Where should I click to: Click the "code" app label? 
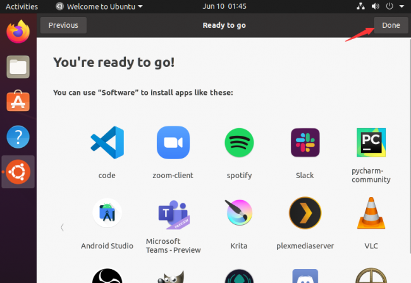pyautogui.click(x=107, y=176)
